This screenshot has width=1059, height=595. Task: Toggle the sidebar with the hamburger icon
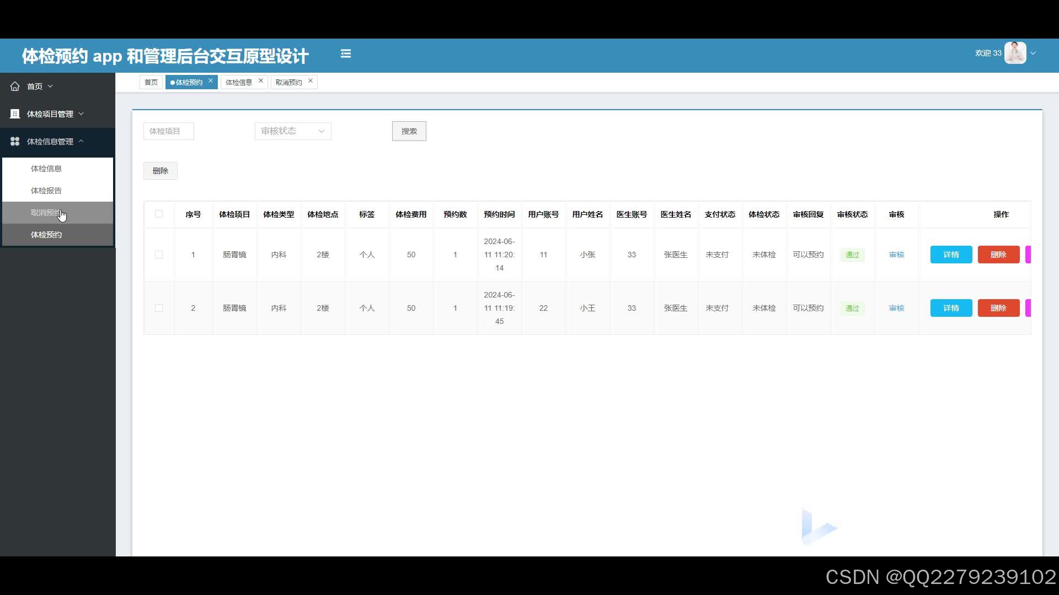tap(346, 53)
